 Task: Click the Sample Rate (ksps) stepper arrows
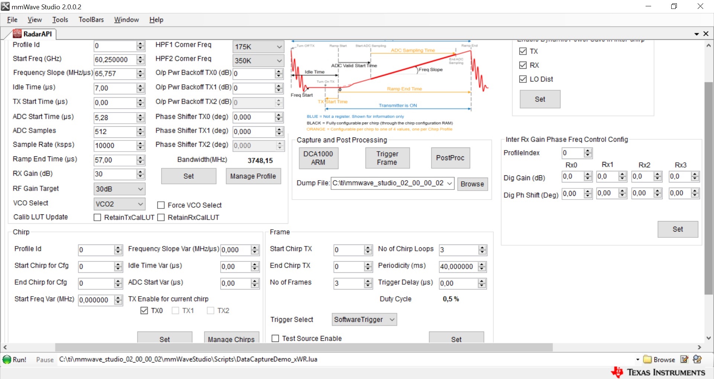[140, 146]
